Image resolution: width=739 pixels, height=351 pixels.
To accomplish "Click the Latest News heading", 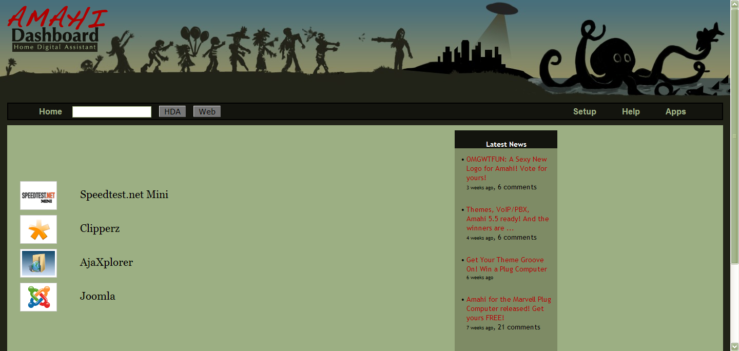I will click(506, 144).
